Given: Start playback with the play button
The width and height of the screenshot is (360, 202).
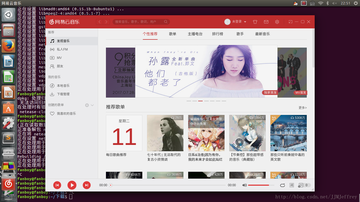Looking at the screenshot, I should click(x=72, y=185).
